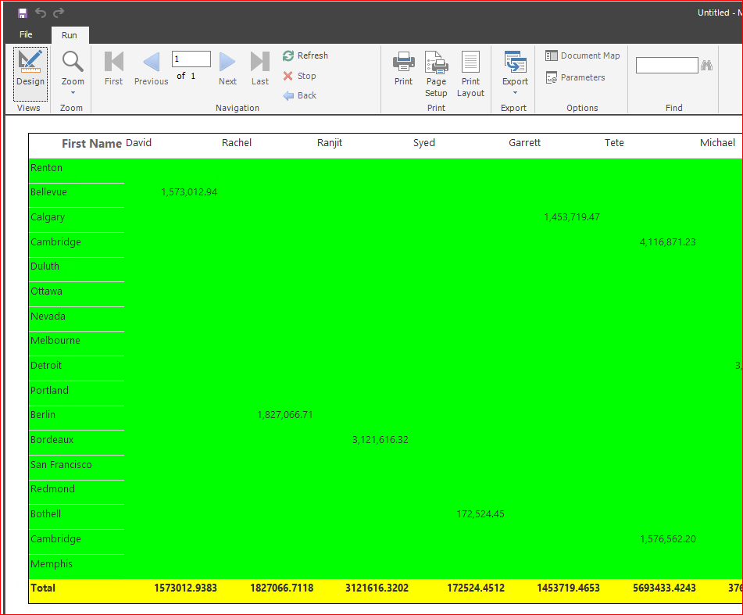This screenshot has height=615, width=743.
Task: Click Back navigation button
Action: tap(300, 95)
